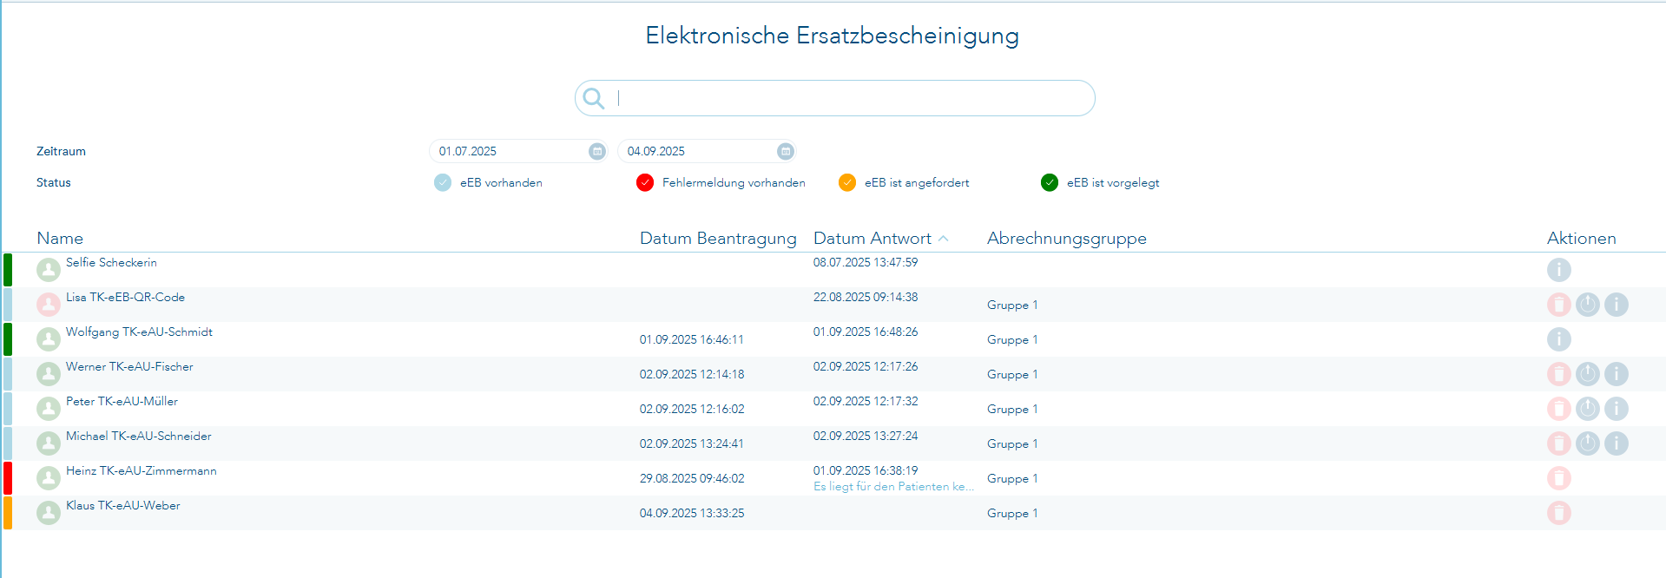Open info for Wolfgang TK-eAU-Schmidt

pos(1558,339)
